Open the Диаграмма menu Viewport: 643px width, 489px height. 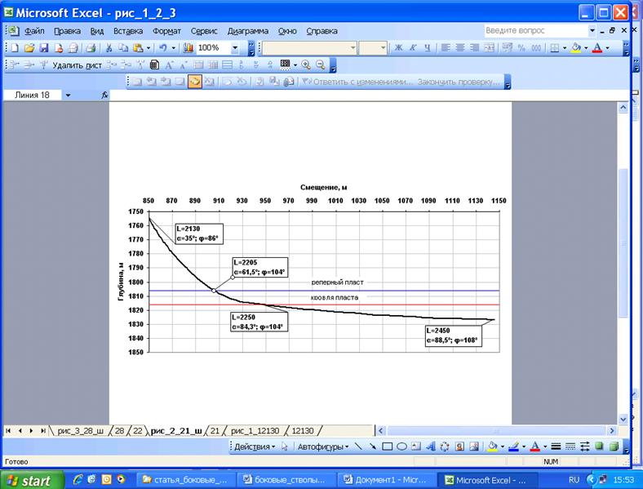click(247, 31)
